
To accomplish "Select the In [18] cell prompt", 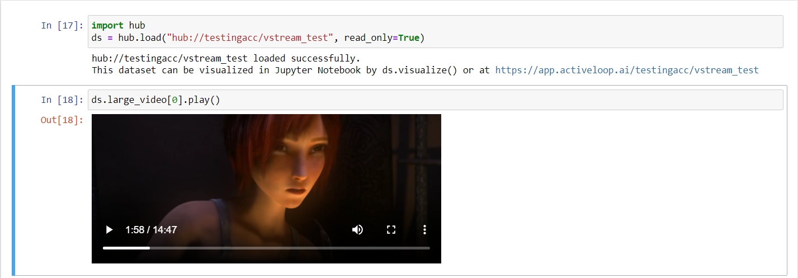I will pyautogui.click(x=62, y=100).
